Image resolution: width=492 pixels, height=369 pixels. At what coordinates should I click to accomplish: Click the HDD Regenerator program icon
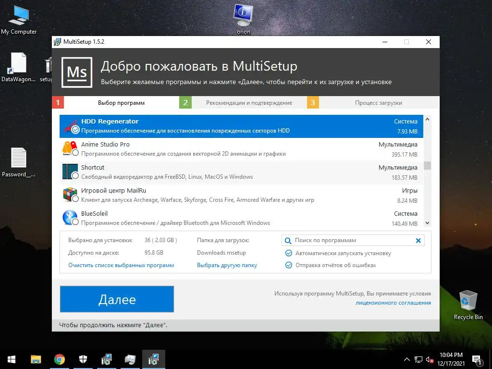pyautogui.click(x=70, y=126)
